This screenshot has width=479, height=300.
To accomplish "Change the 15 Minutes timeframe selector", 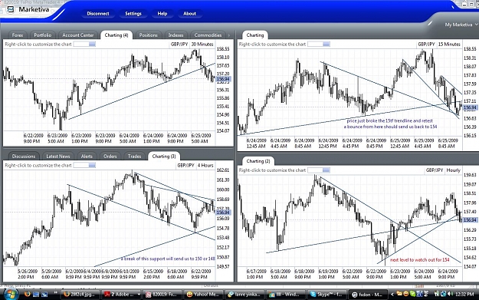I will click(x=449, y=45).
